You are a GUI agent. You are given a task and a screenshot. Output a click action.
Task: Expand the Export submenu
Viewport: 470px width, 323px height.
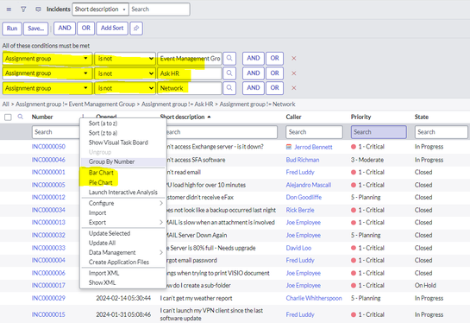123,223
